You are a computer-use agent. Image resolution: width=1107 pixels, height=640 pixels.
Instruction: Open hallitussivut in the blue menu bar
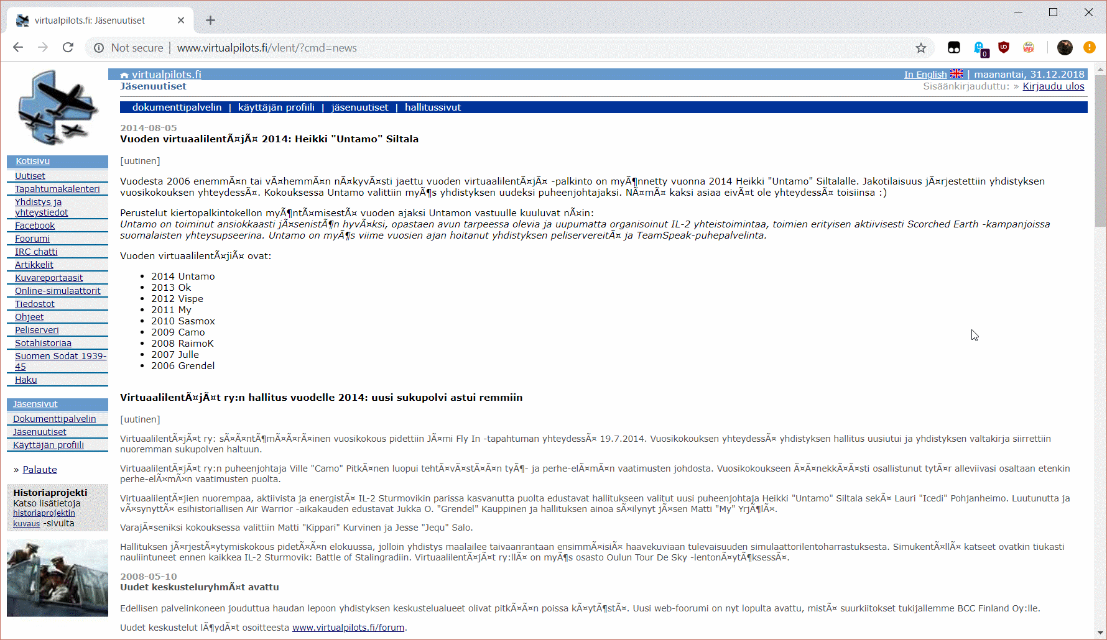(433, 107)
